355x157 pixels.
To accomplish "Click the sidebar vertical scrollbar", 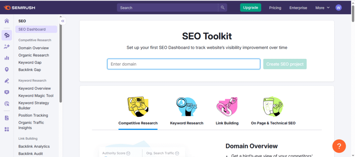I will (61, 60).
